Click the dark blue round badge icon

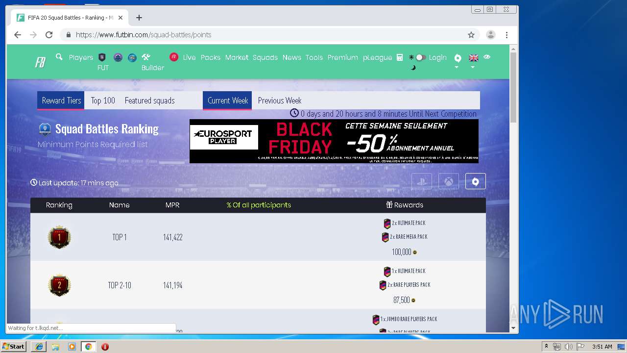pos(118,57)
